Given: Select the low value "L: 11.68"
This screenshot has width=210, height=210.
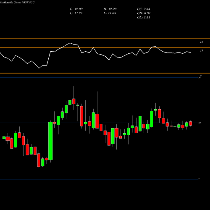Looking at the screenshot, I should point(110,13).
